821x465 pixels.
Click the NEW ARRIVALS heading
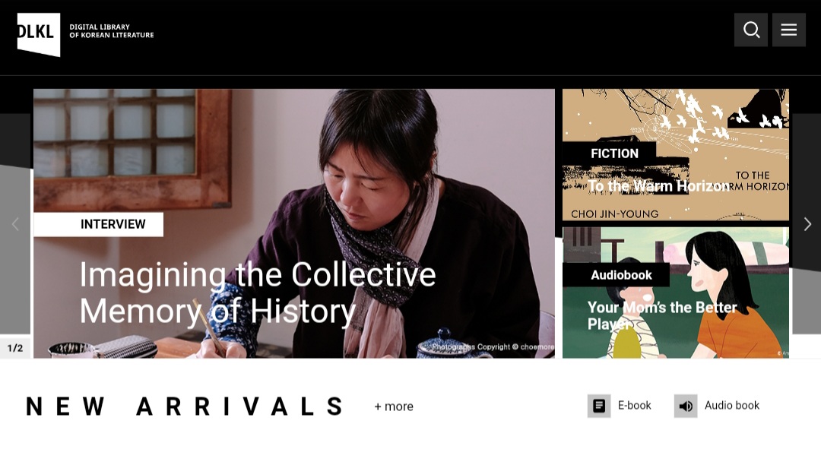tap(185, 406)
